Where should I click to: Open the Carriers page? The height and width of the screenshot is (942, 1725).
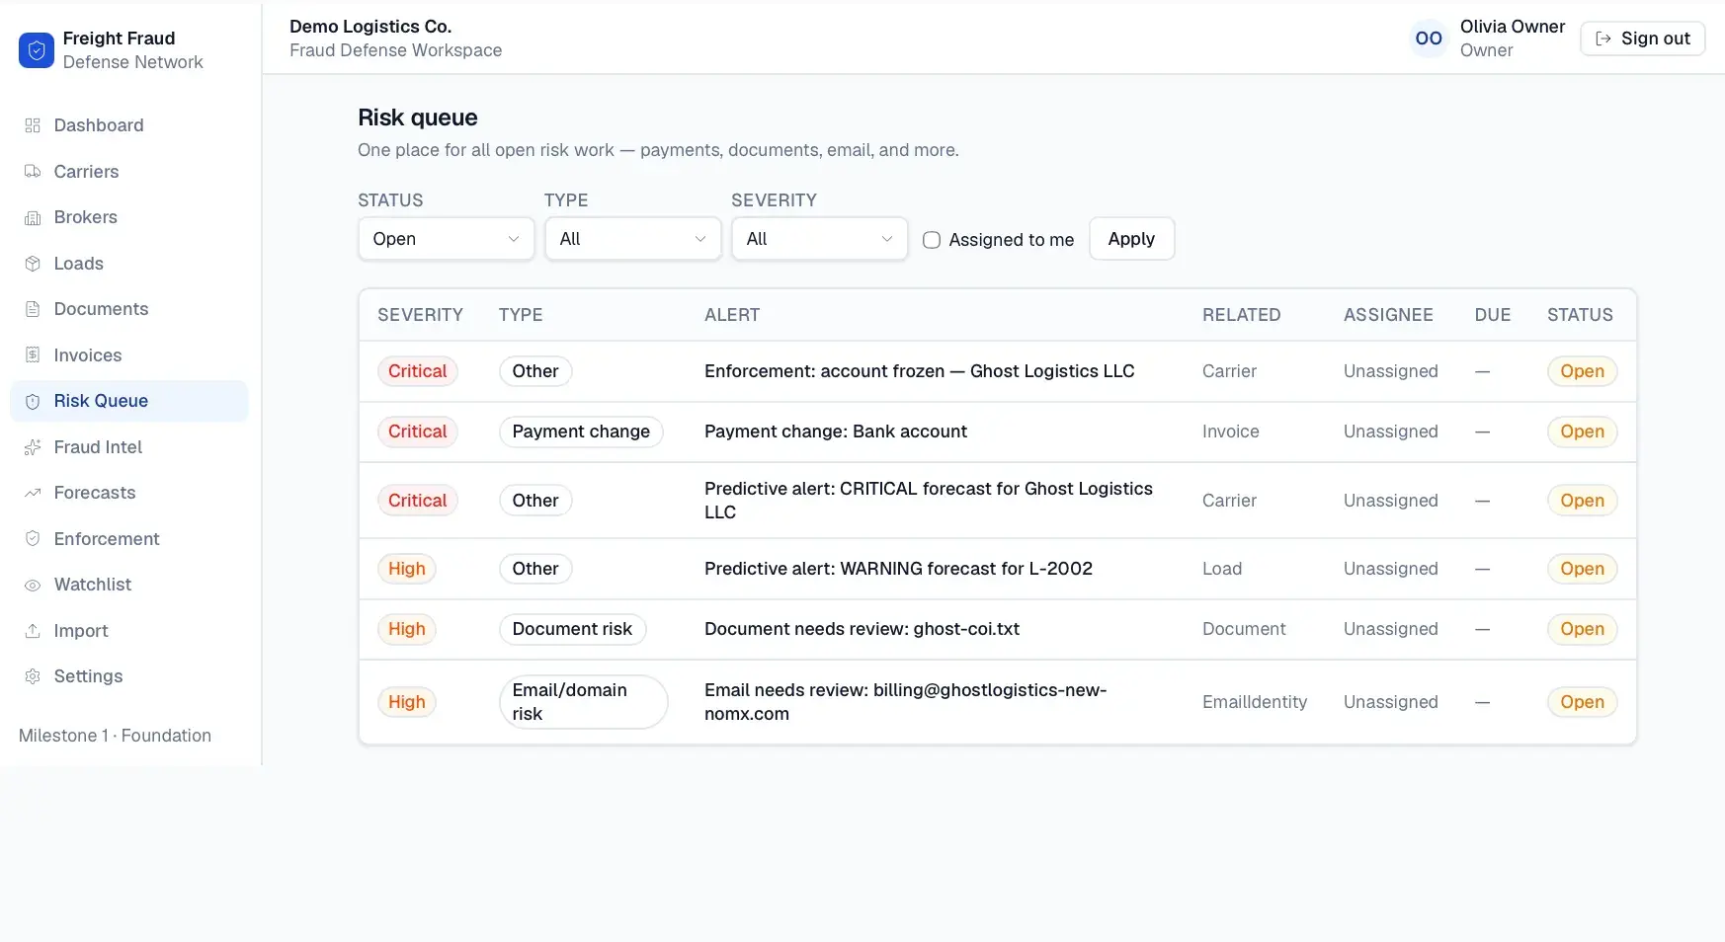click(x=129, y=171)
